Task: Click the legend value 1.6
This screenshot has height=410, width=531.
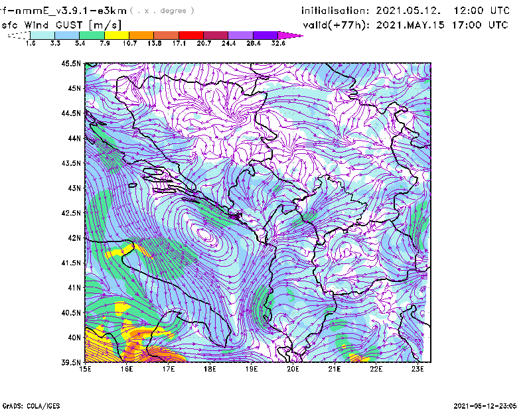Action: pyautogui.click(x=31, y=43)
